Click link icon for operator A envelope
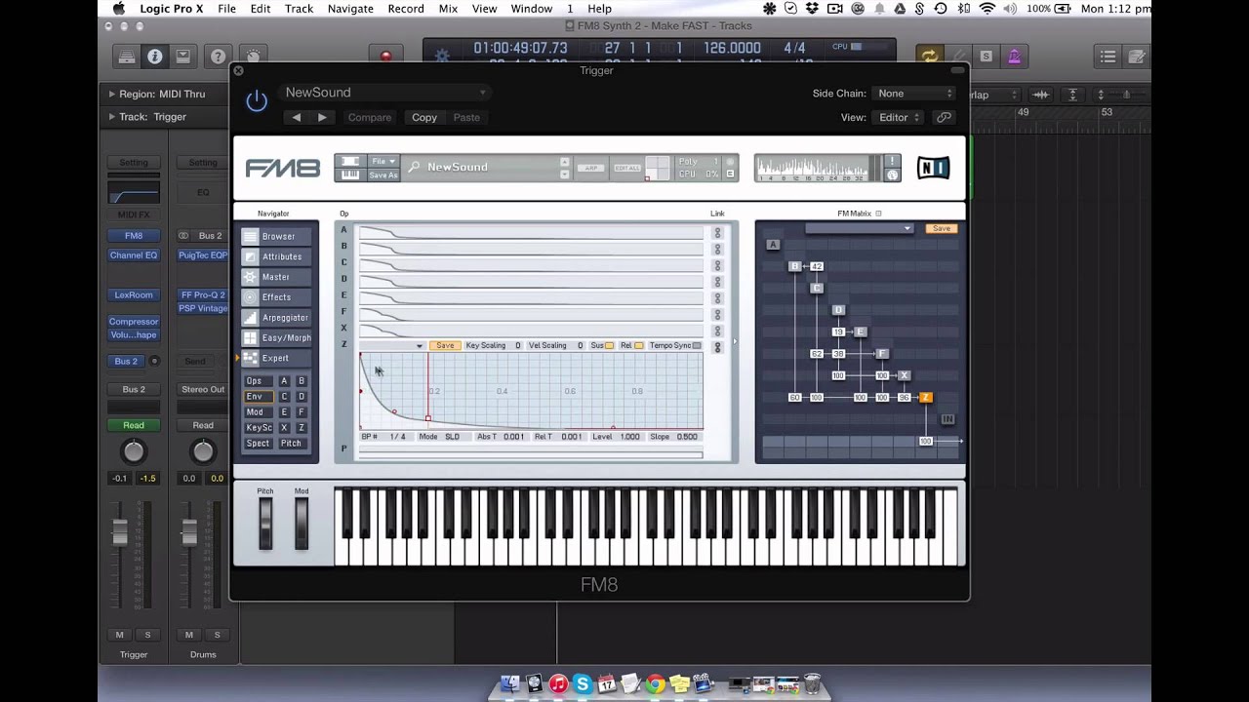The height and width of the screenshot is (702, 1249). pos(717,233)
